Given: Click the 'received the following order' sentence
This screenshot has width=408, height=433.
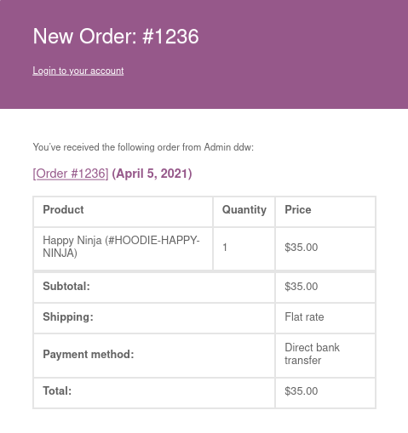Looking at the screenshot, I should coord(143,147).
